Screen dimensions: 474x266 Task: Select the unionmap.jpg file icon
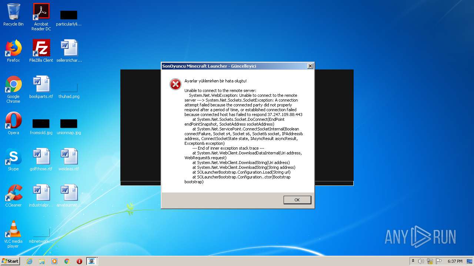tap(69, 127)
